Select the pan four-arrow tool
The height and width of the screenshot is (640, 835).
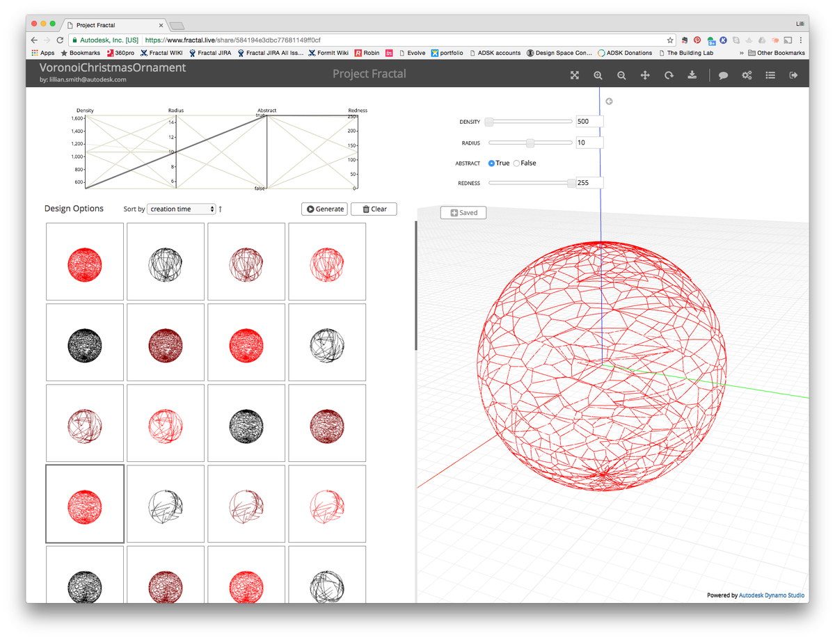tap(645, 75)
